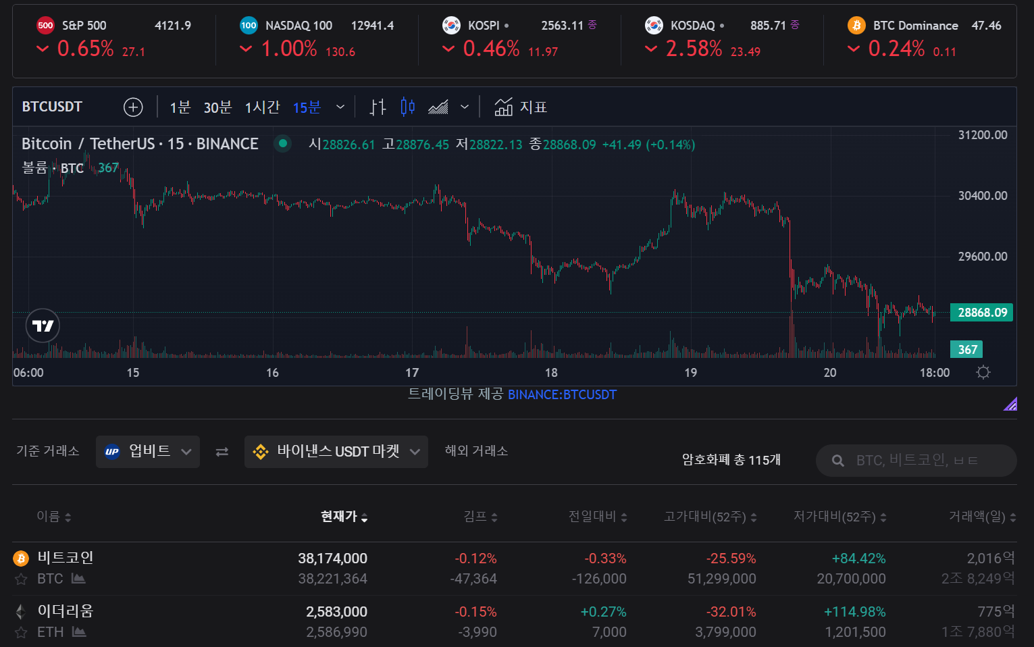The height and width of the screenshot is (647, 1034).
Task: Focus the coin search field
Action: click(916, 461)
